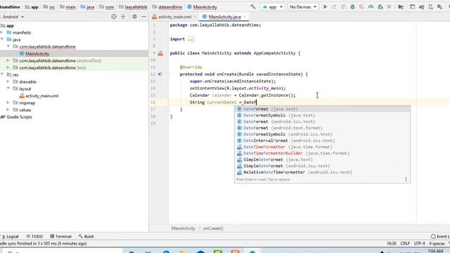Expand the folded import statement
The image size is (450, 253).
pyautogui.click(x=191, y=39)
